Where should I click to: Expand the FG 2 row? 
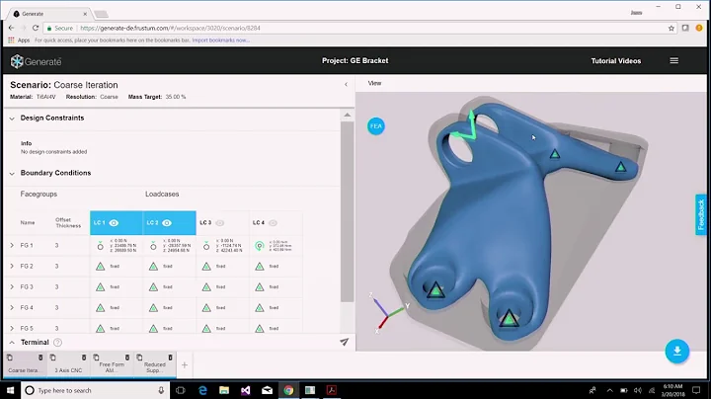tap(12, 266)
